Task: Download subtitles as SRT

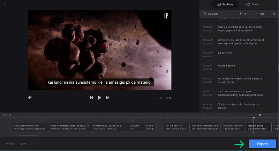Action: click(x=260, y=14)
